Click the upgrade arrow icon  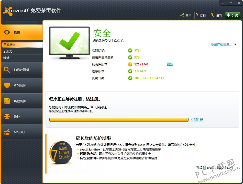click(x=228, y=15)
